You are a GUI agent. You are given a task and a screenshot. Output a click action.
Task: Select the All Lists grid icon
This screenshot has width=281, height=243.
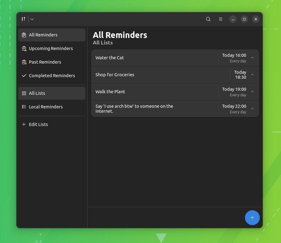(x=24, y=93)
